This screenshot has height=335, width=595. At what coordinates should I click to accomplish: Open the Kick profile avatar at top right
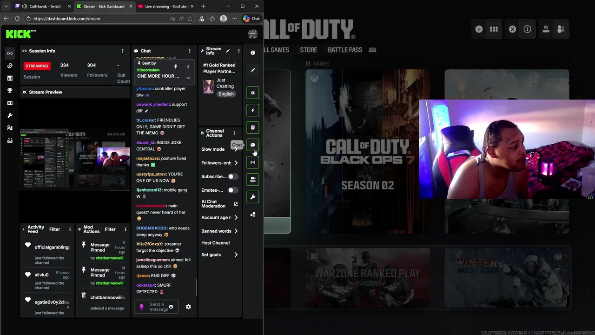click(253, 34)
